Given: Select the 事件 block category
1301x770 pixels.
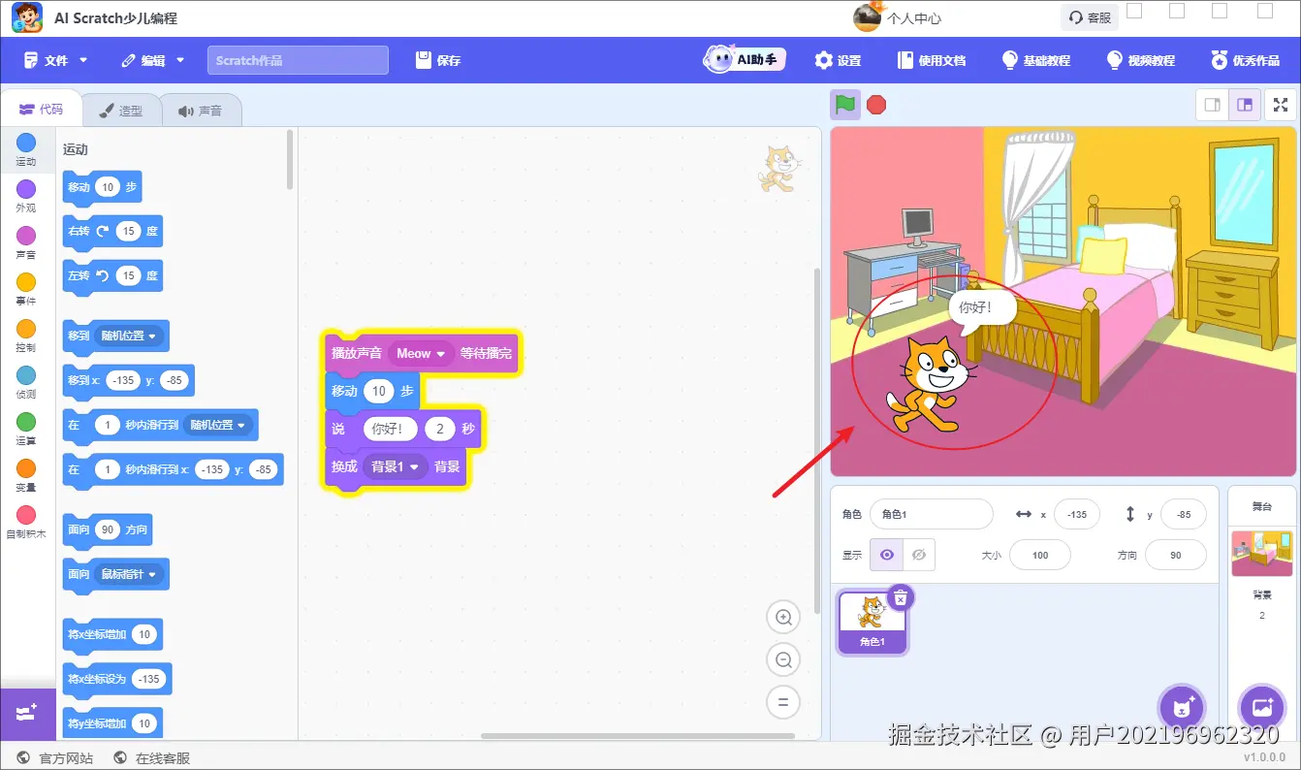Looking at the screenshot, I should point(26,290).
